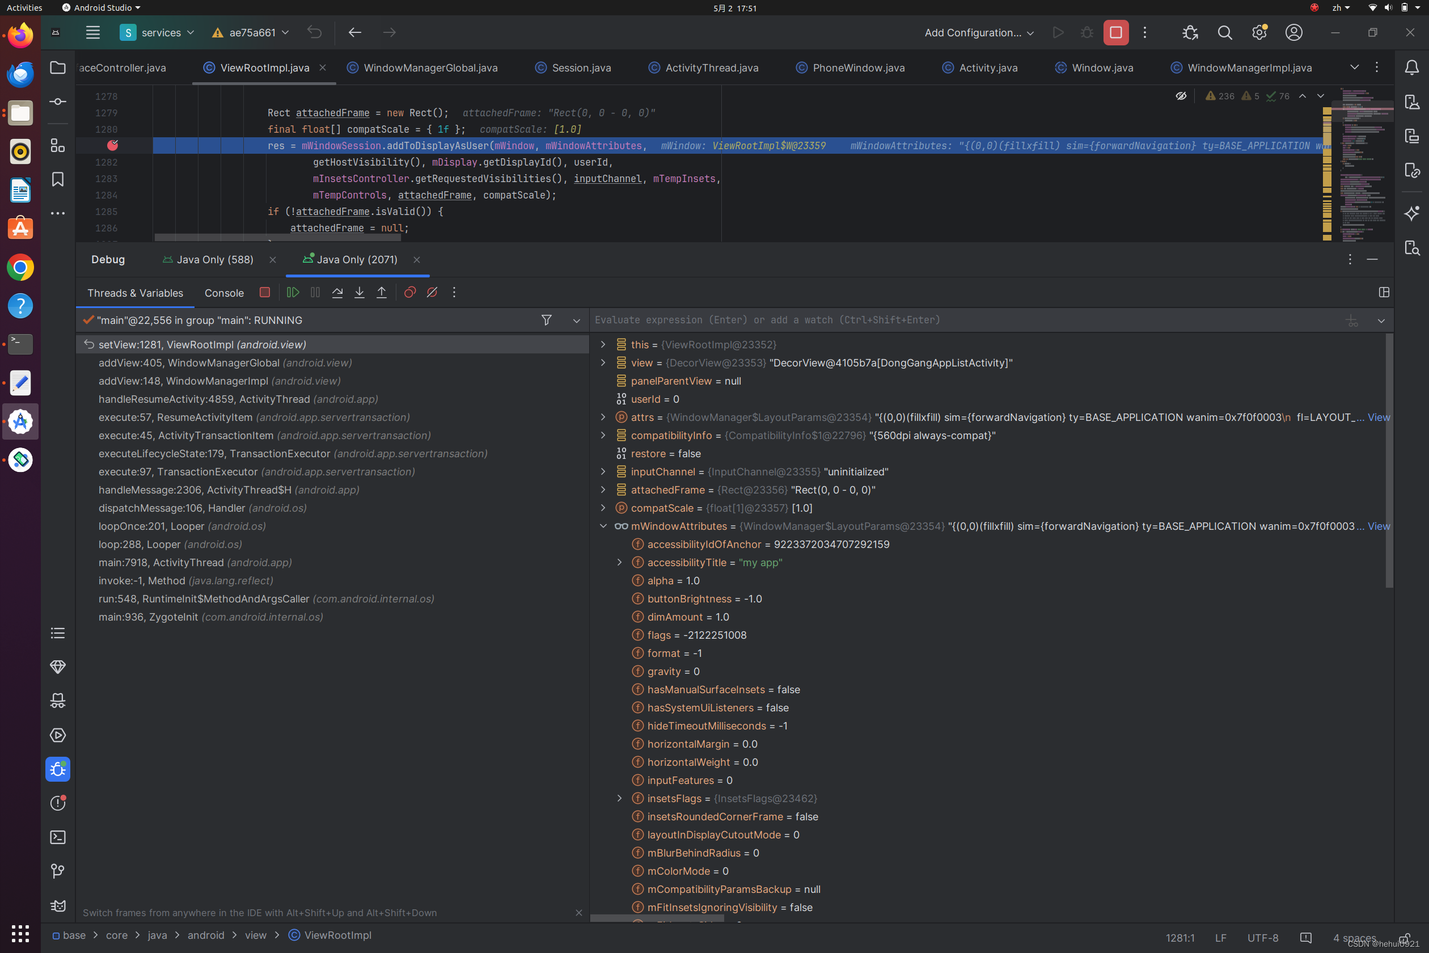Open the AI assistant sparkle icon on right
Screen dimensions: 1429x953
tap(1412, 213)
